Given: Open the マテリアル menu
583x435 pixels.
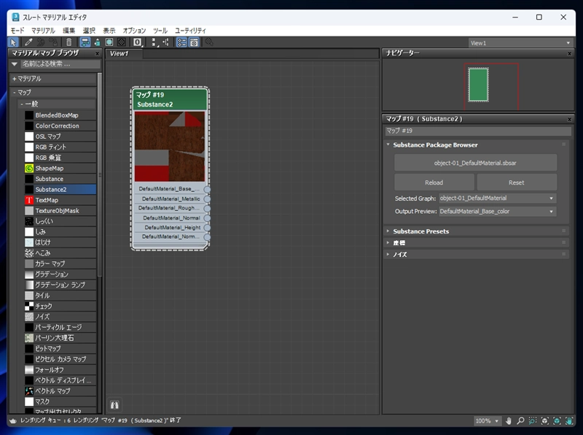Looking at the screenshot, I should [x=43, y=31].
